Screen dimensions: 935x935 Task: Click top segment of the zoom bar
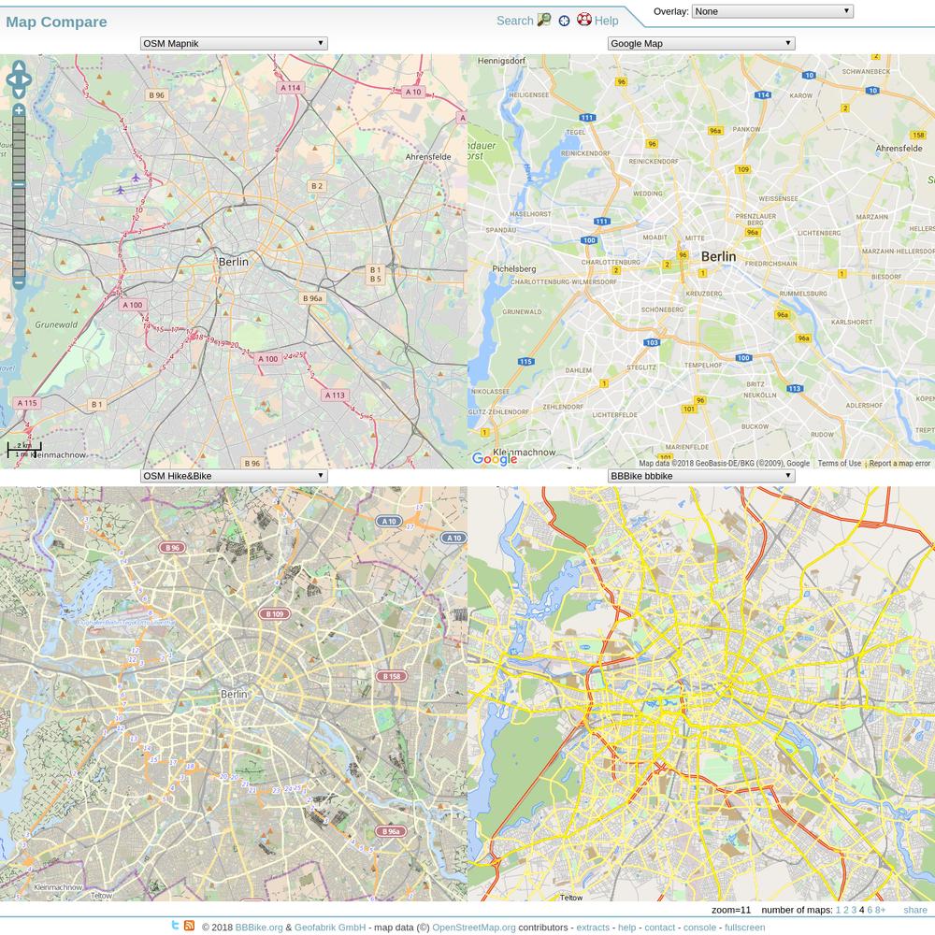pyautogui.click(x=19, y=121)
